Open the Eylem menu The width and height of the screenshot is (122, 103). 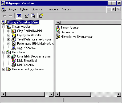click(x=24, y=9)
